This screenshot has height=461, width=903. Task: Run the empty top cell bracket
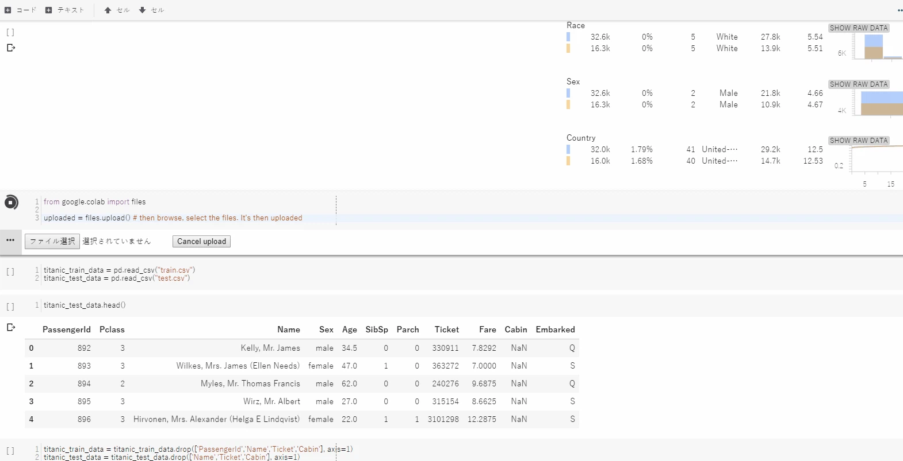tap(10, 33)
